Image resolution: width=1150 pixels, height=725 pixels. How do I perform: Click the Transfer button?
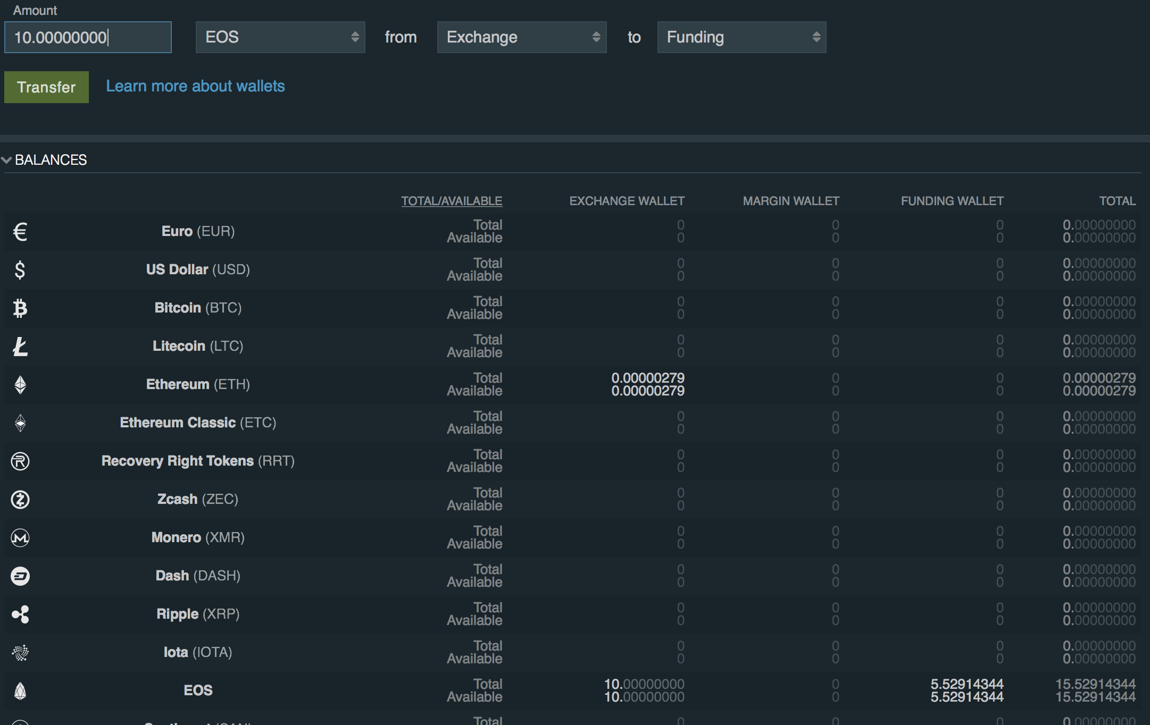[x=46, y=86]
